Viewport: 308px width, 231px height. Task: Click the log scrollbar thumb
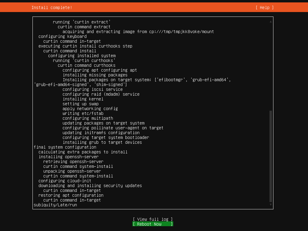271,156
